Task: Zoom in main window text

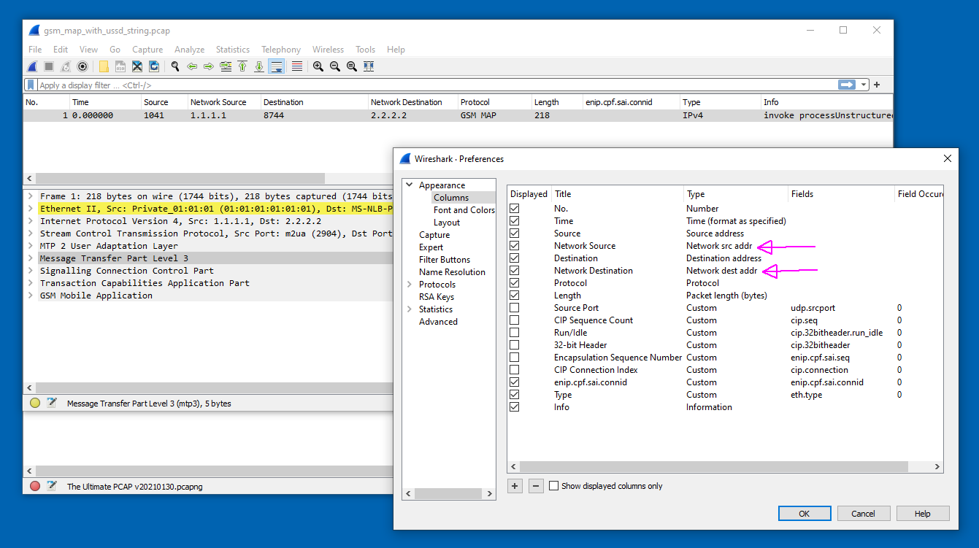Action: [318, 66]
